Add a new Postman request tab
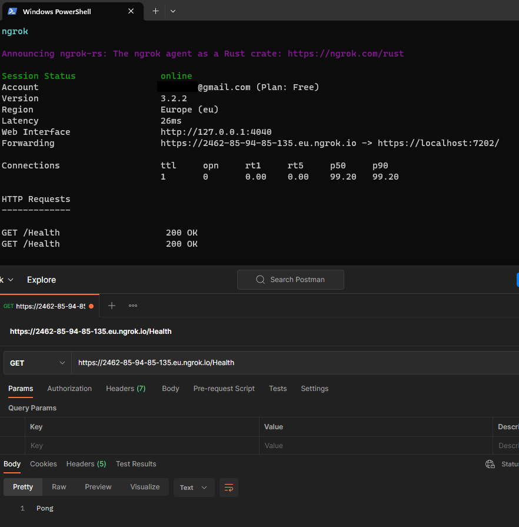 (112, 306)
